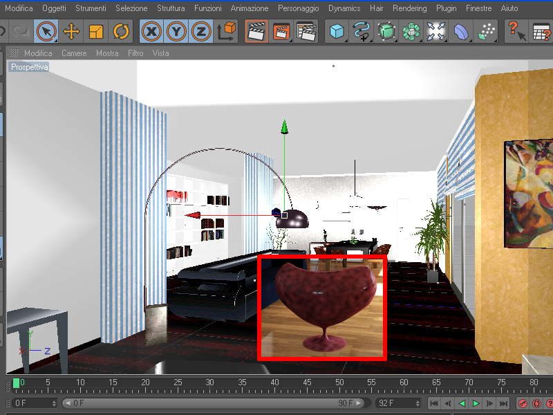The height and width of the screenshot is (415, 553).
Task: Add a deformer object
Action: pyautogui.click(x=461, y=31)
